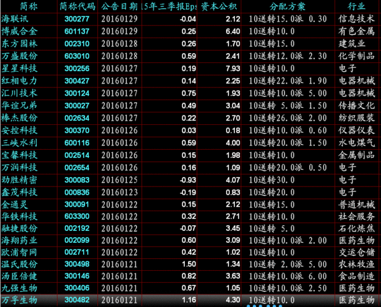Select stock name 棒杰股份

coord(20,118)
